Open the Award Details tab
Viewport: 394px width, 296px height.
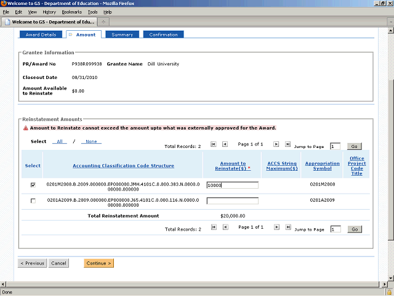point(41,35)
